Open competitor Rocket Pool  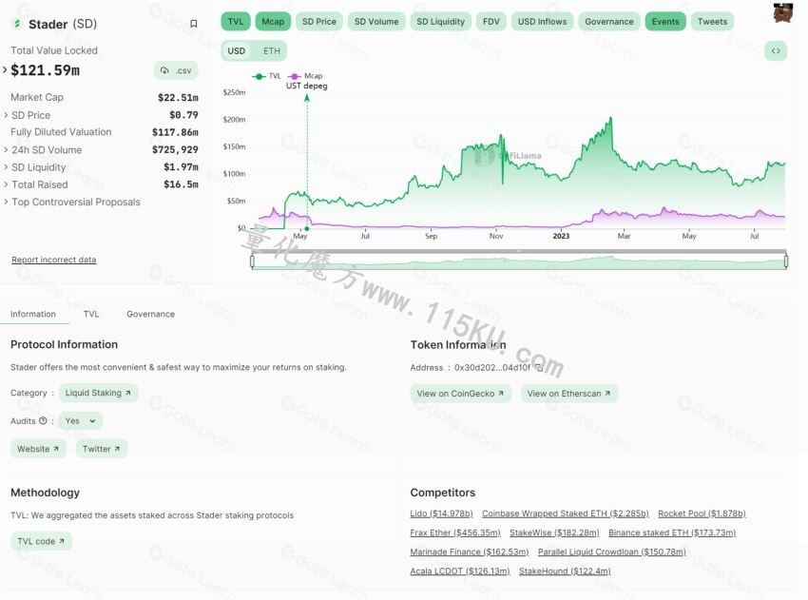(702, 513)
